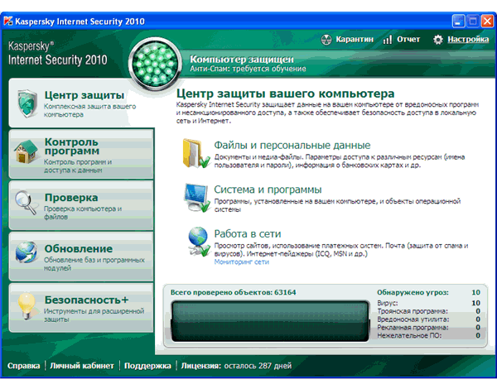This screenshot has width=497, height=389.
Task: Click the Вирус row label
Action: [388, 303]
